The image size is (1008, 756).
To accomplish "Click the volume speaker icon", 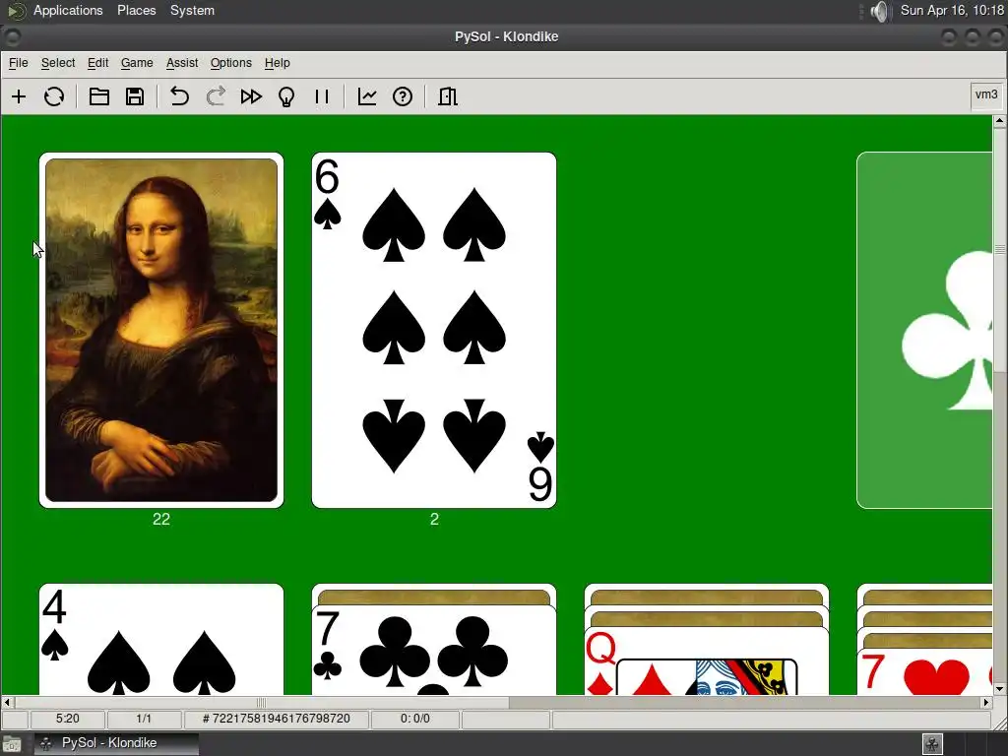I will (879, 11).
